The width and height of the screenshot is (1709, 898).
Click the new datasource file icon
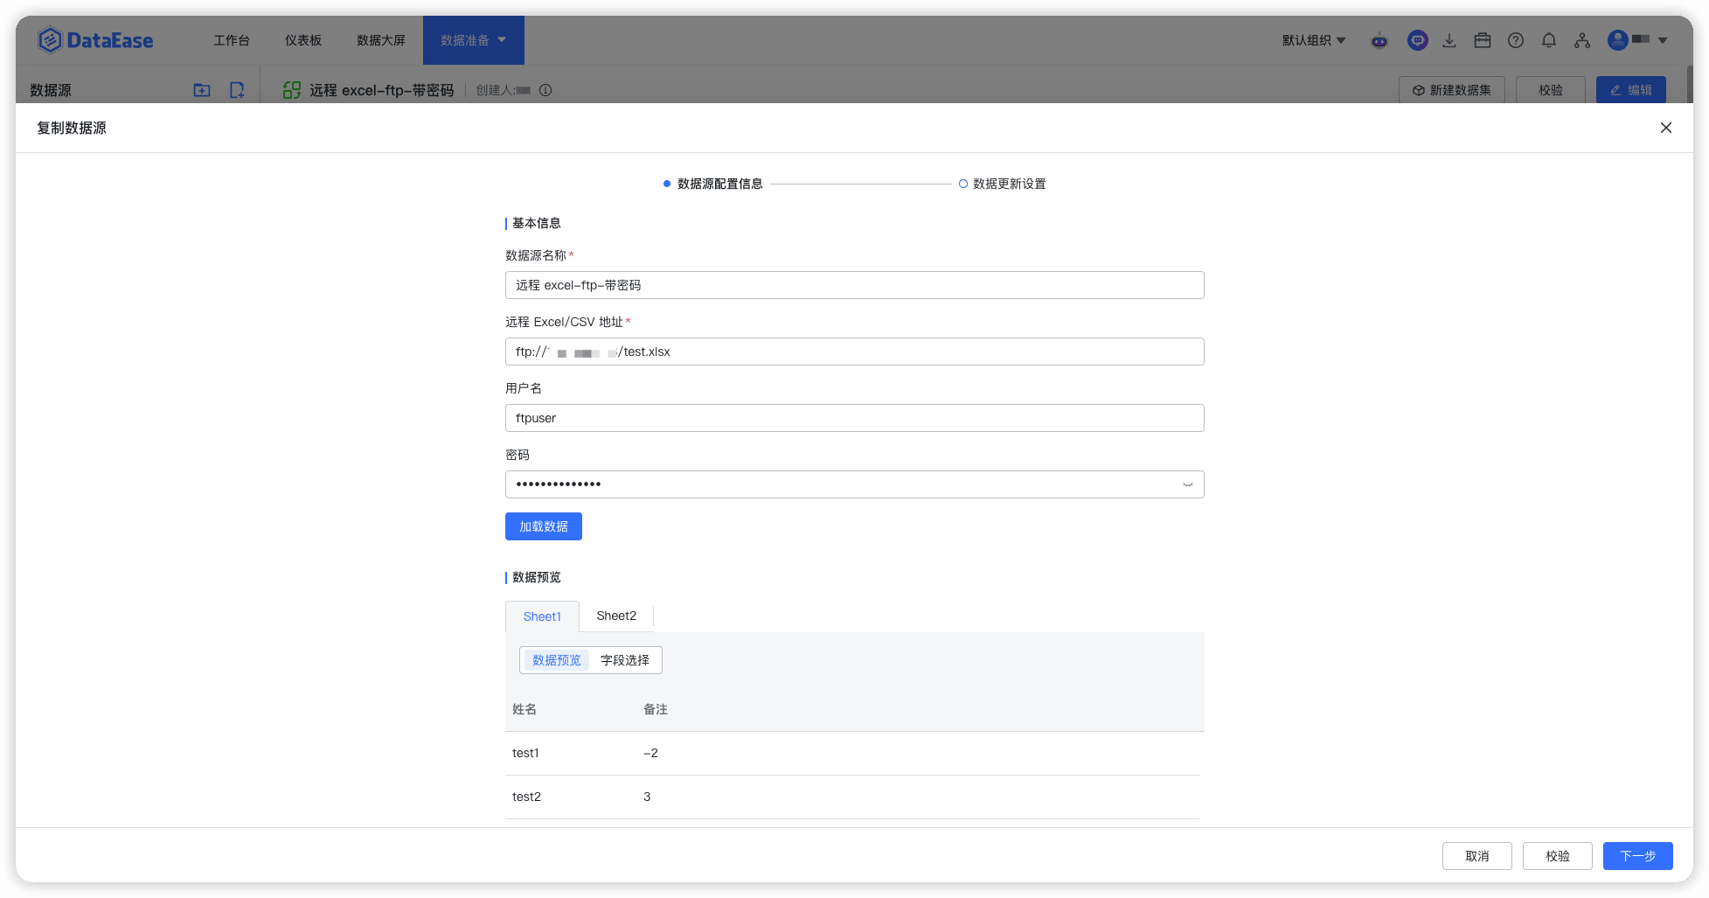(237, 90)
